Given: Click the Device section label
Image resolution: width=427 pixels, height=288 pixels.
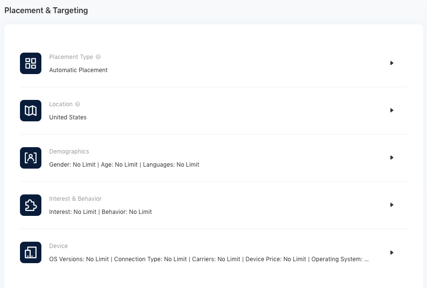Looking at the screenshot, I should point(58,246).
